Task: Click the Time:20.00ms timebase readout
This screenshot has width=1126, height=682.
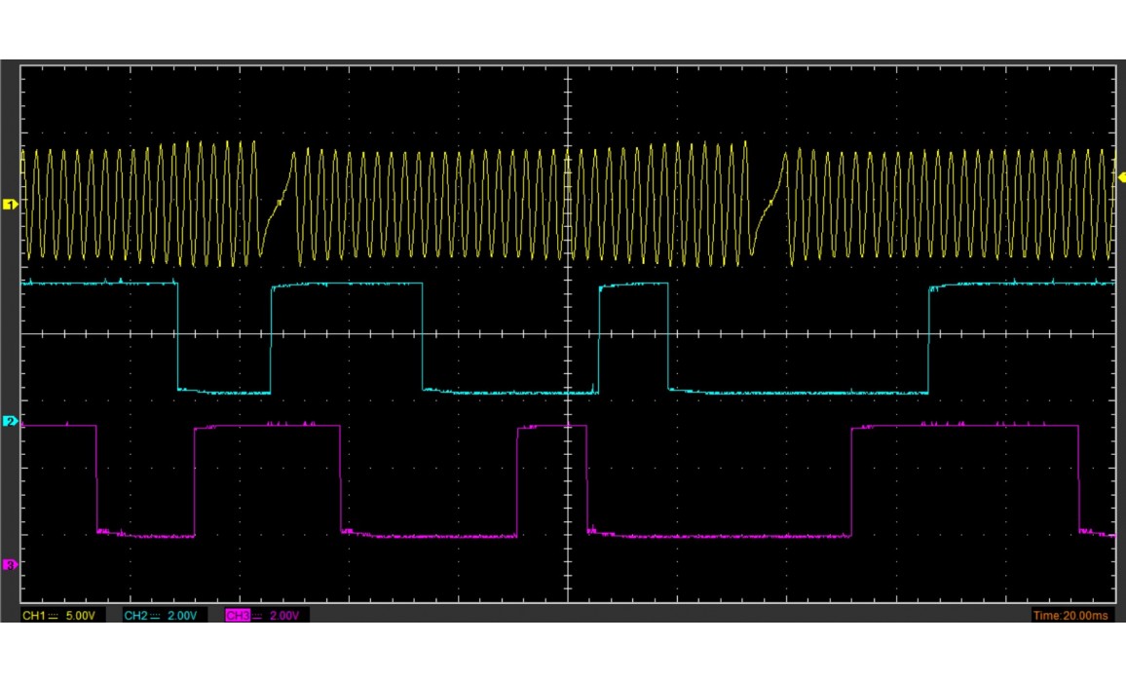Action: (1070, 616)
